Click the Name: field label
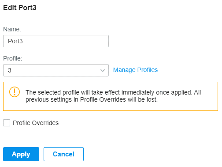Image resolution: width=222 pixels, height=167 pixels. coord(12,29)
